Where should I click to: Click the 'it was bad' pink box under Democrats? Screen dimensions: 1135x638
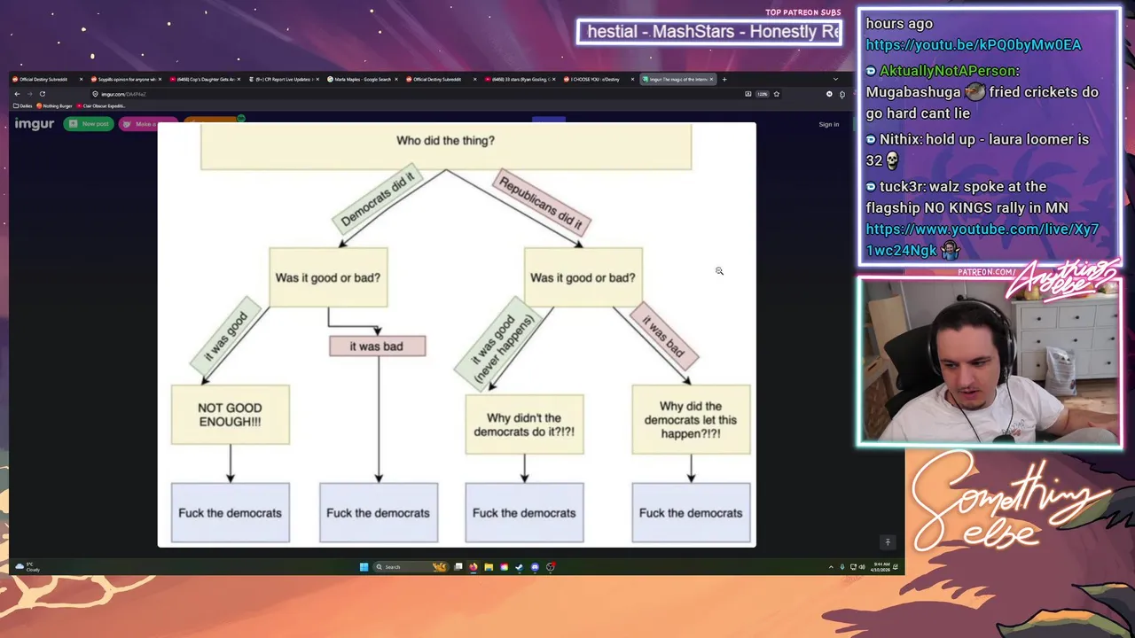(x=377, y=346)
